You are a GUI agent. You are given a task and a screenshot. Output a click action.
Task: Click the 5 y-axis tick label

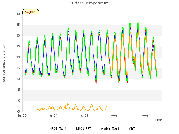click(19, 90)
